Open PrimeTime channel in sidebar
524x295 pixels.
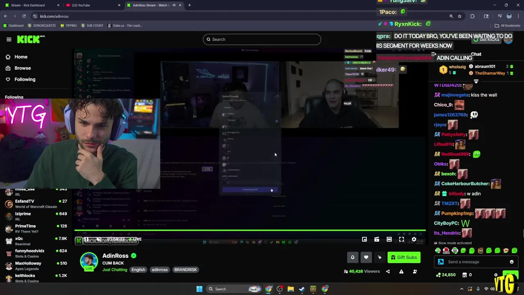click(35, 229)
